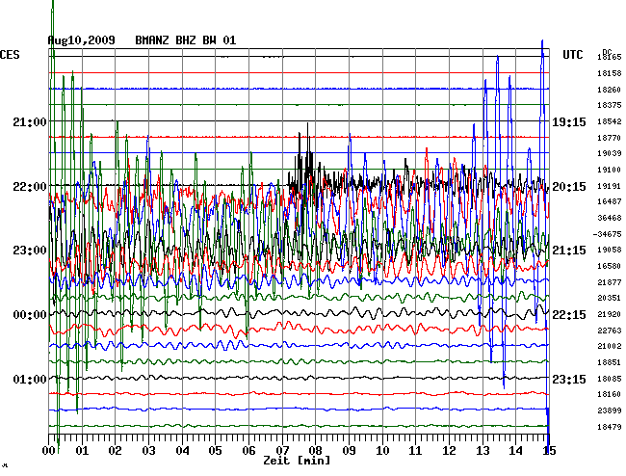The width and height of the screenshot is (626, 476).
Task: Click the date label "Aug10,2009"
Action: [82, 40]
